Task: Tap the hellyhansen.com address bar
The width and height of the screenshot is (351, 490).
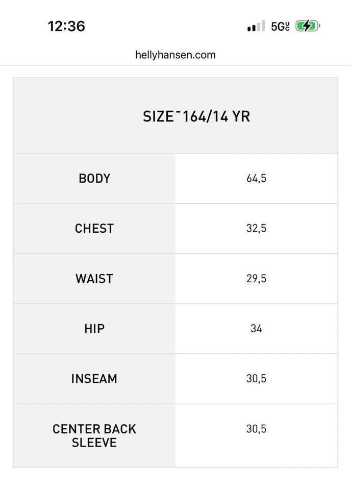Action: [x=175, y=55]
